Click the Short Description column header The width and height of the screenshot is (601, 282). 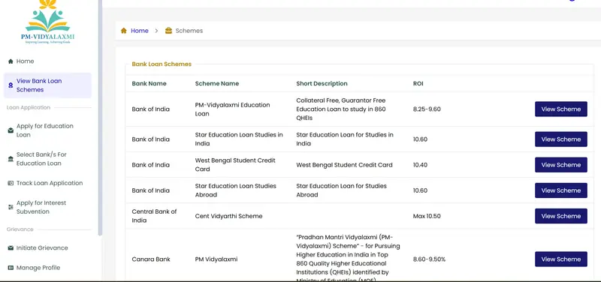click(x=322, y=83)
